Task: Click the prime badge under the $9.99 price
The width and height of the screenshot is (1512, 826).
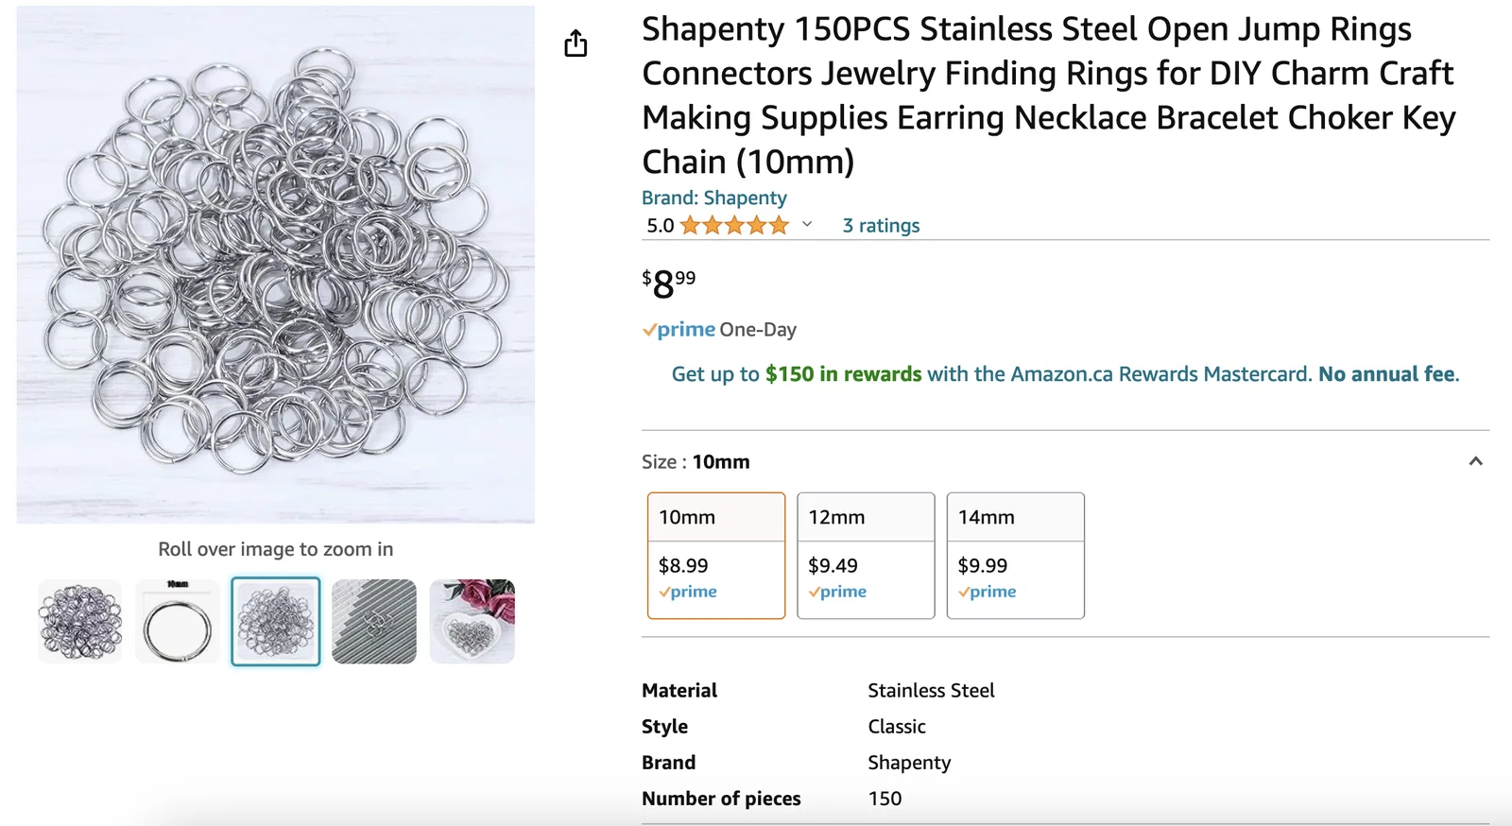Action: [988, 592]
